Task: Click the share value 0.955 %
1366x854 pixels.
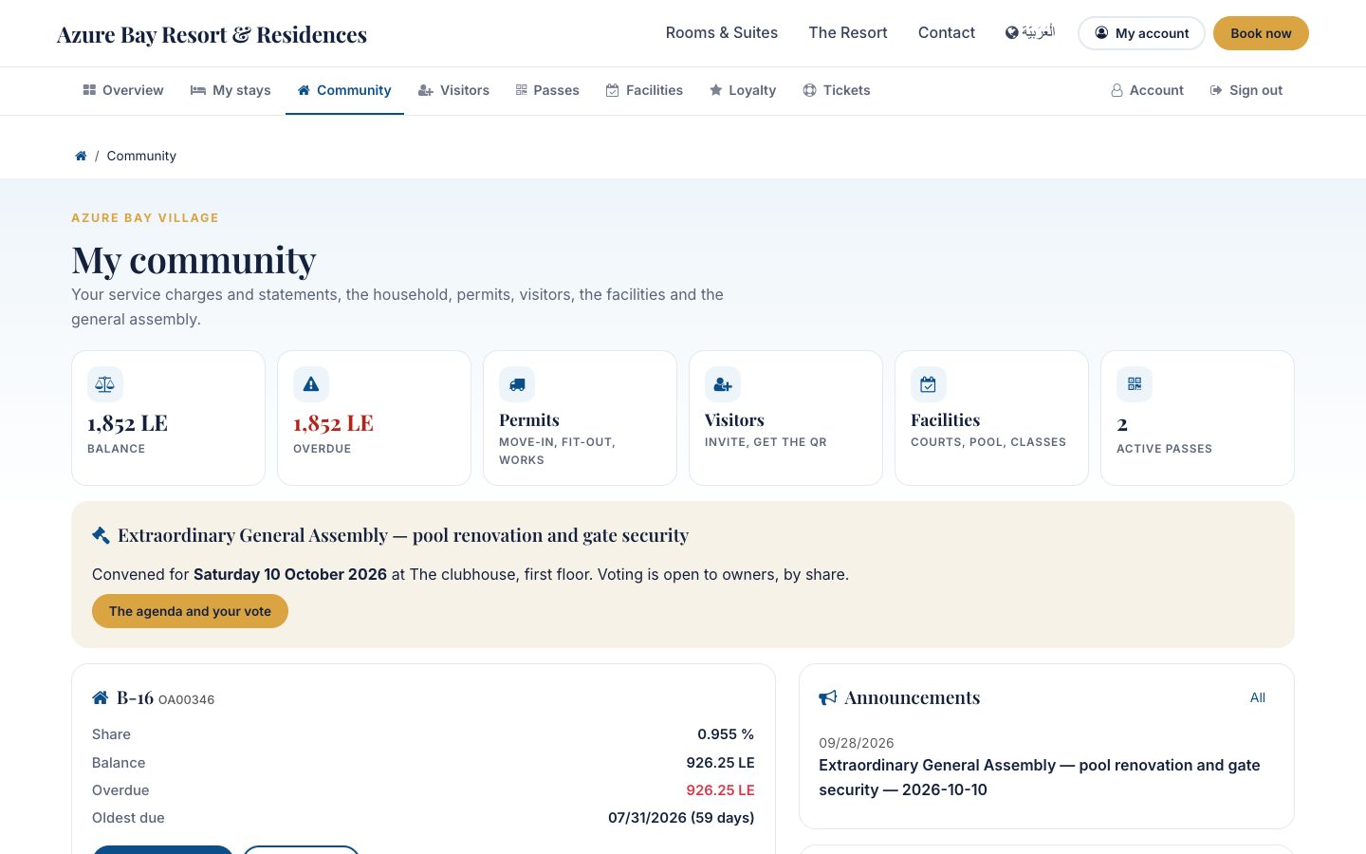Action: tap(726, 734)
